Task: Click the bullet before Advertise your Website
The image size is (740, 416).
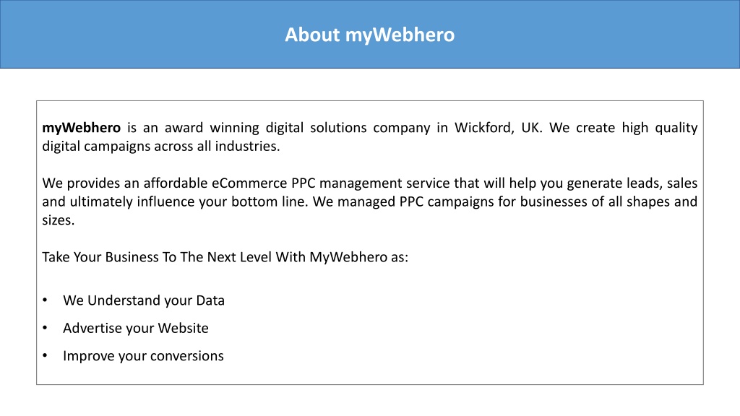Action: click(x=45, y=328)
